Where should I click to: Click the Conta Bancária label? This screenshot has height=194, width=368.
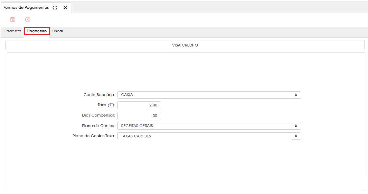tap(99, 95)
